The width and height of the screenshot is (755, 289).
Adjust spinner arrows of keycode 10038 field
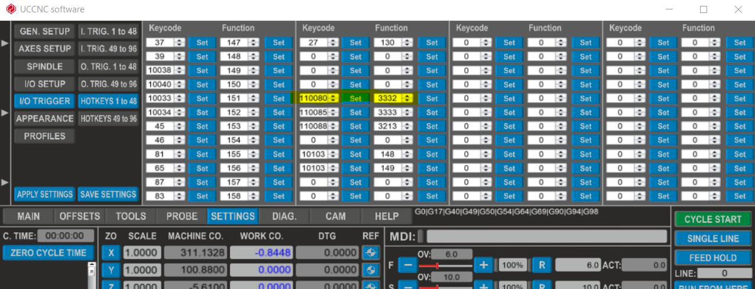tap(179, 70)
